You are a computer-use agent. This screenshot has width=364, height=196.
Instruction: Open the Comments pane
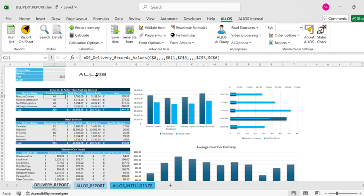335,19
